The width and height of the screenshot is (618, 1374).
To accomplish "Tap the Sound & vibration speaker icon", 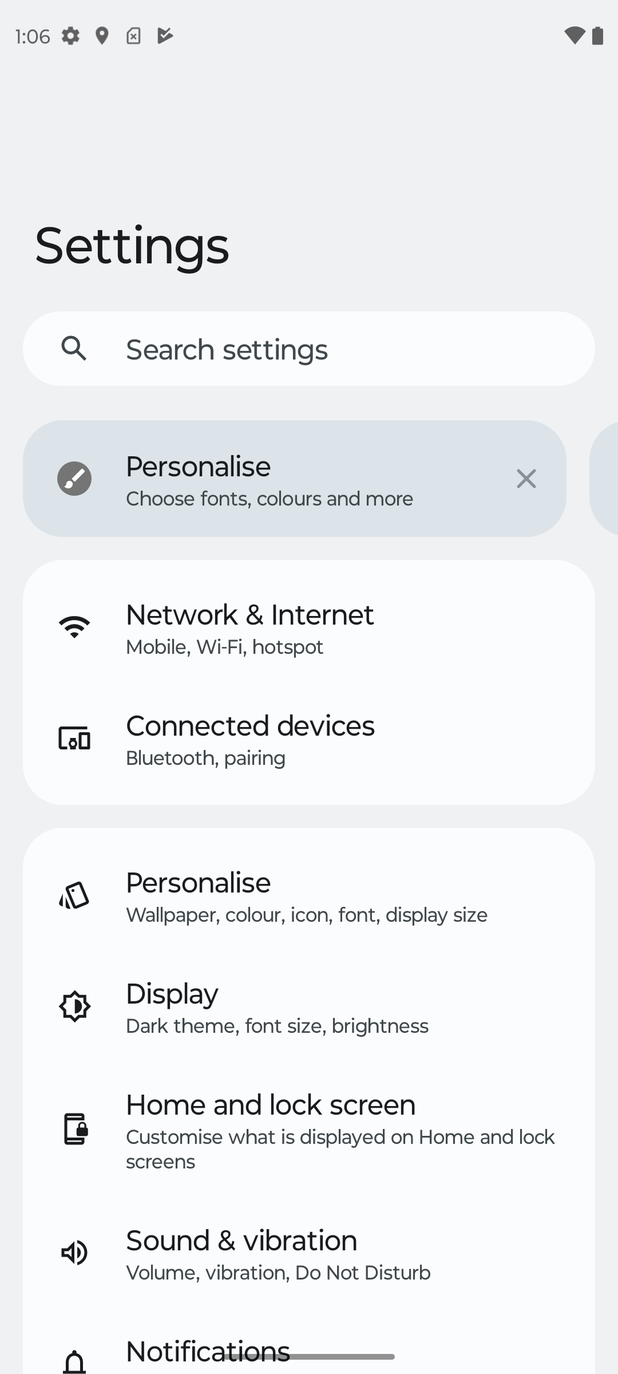I will [74, 1253].
